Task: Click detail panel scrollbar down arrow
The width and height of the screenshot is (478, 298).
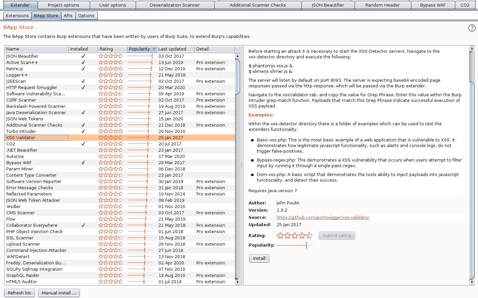Action: pos(472,282)
